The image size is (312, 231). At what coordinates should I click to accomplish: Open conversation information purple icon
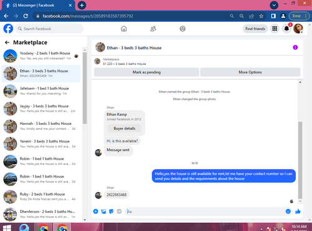tap(295, 47)
